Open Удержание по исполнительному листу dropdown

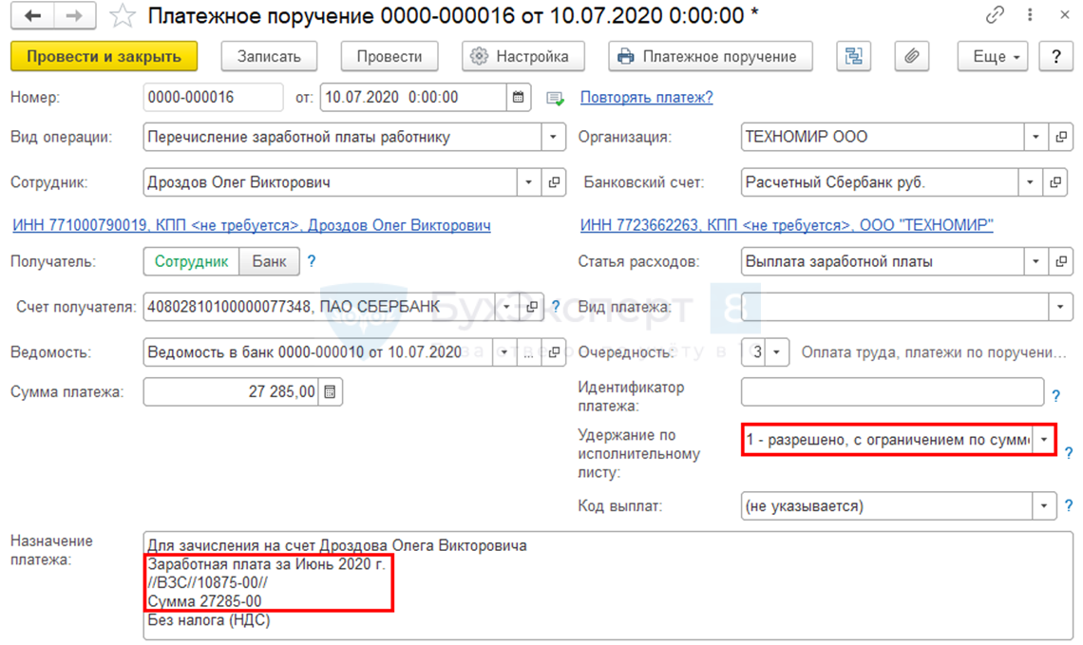point(1045,440)
